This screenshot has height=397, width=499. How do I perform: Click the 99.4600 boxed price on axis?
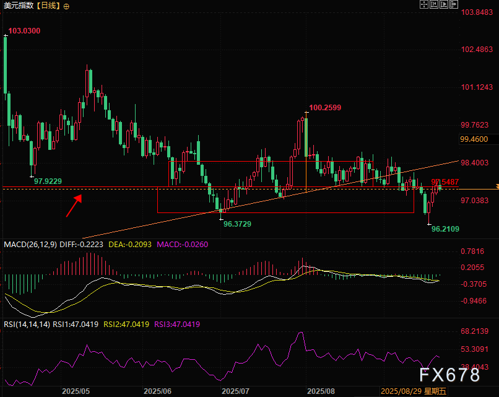pos(475,139)
